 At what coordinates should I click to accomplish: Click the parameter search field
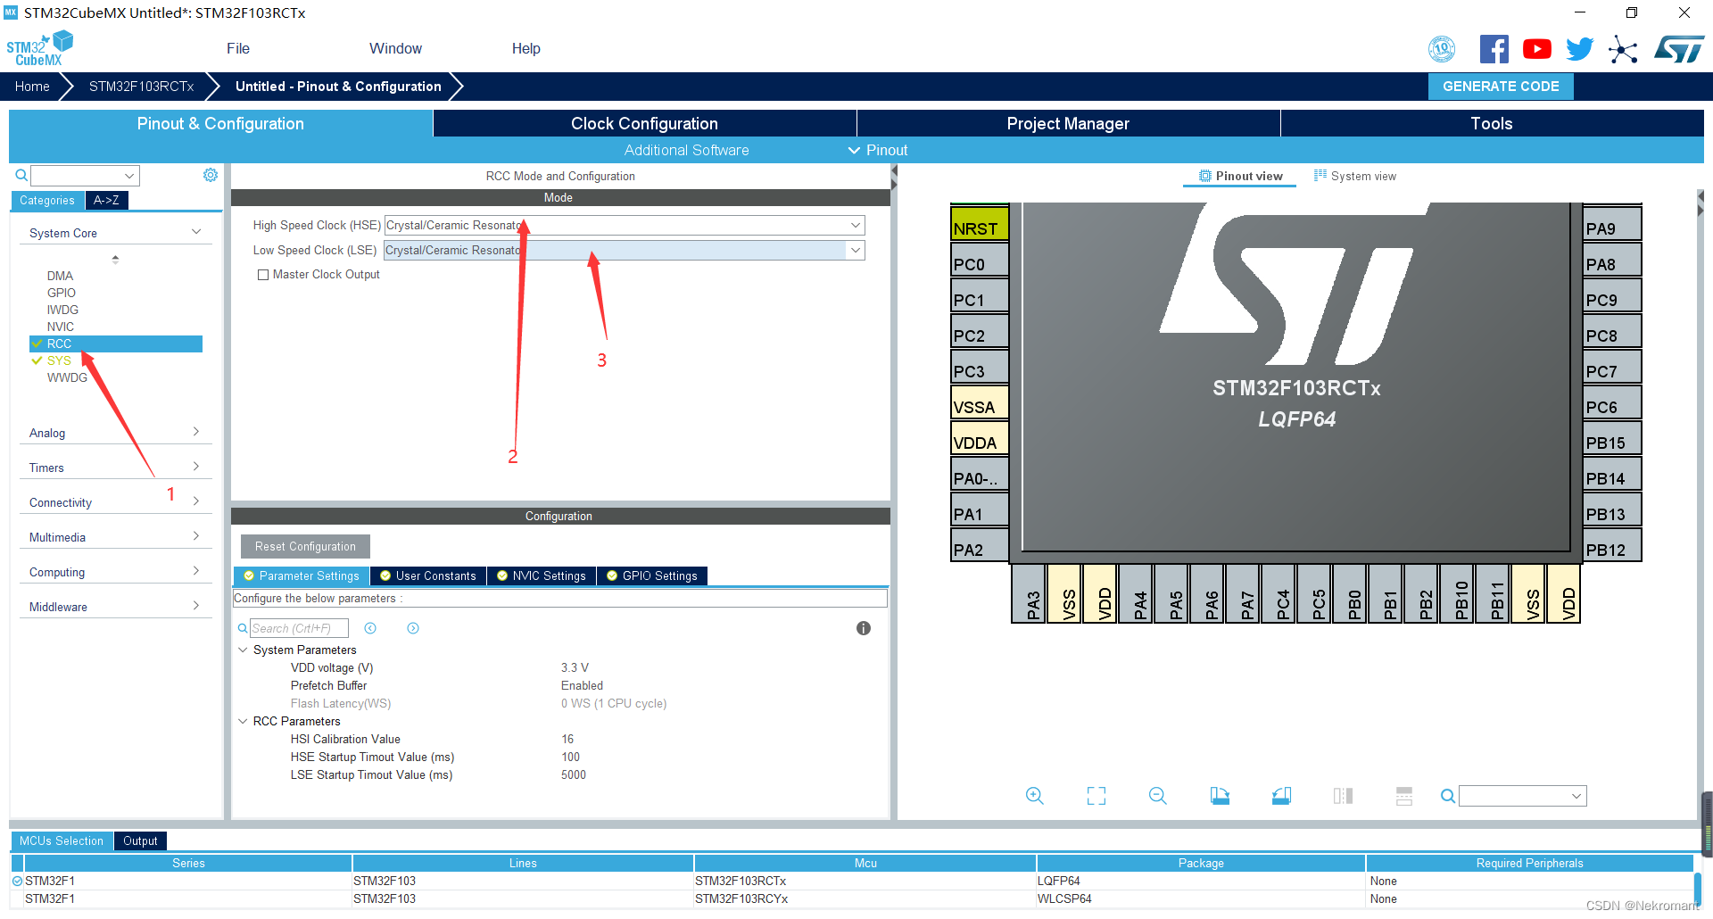[x=299, y=628]
